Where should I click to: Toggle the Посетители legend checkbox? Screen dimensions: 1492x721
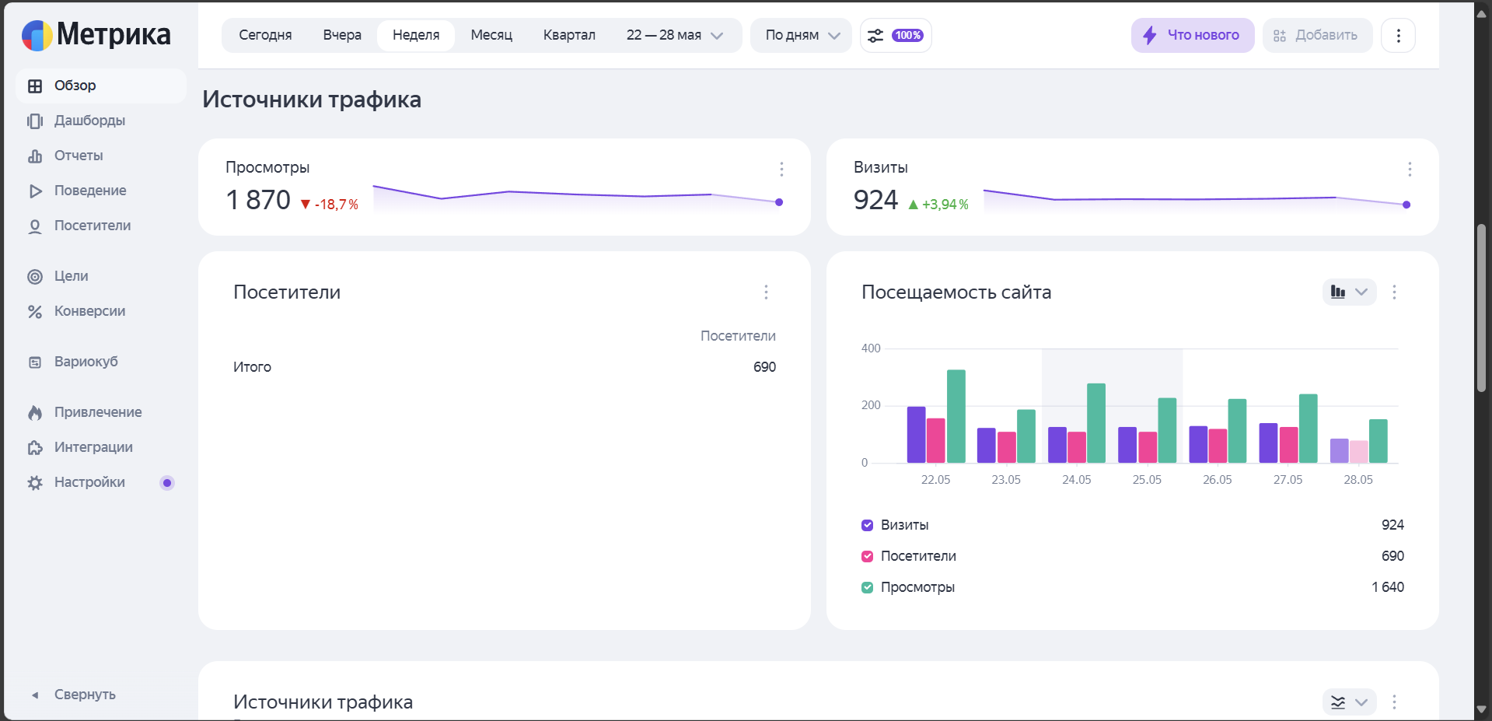click(x=868, y=556)
